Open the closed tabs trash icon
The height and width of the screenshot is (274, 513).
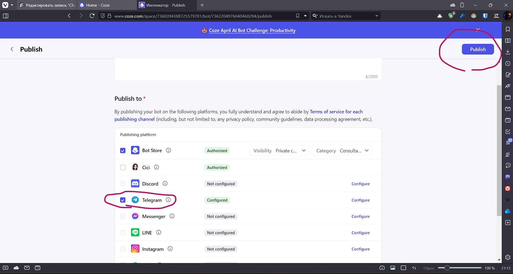pos(462,5)
